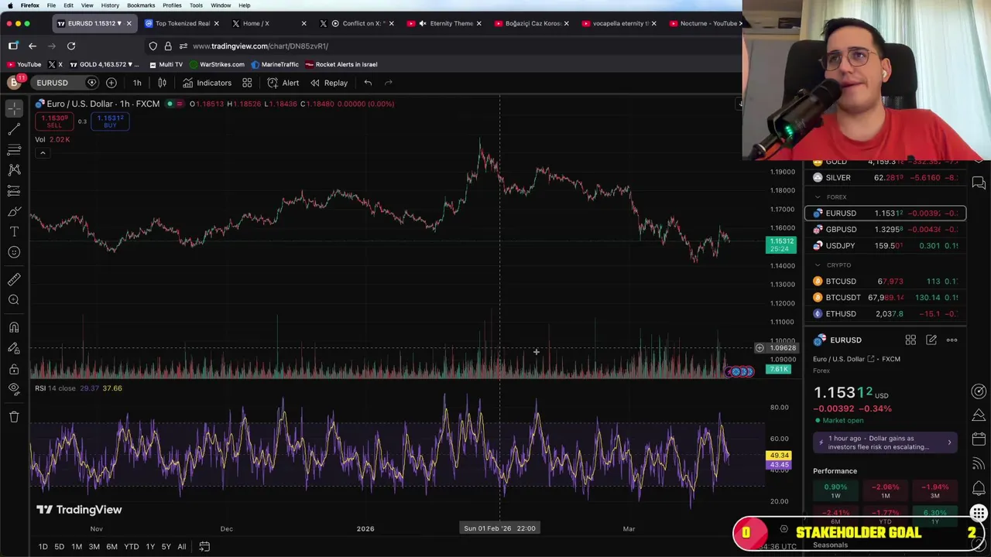Select BTCUSDT in the watchlist
Screen dimensions: 991x557
[886, 298]
